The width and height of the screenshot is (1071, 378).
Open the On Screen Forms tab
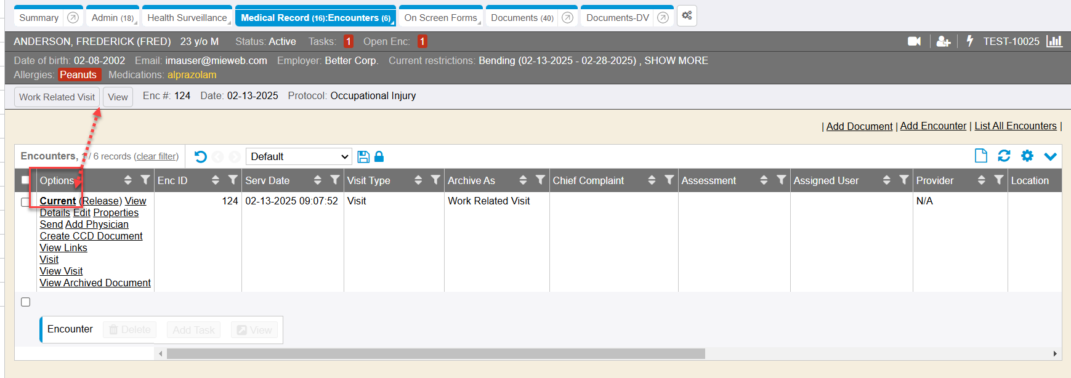[x=440, y=18]
